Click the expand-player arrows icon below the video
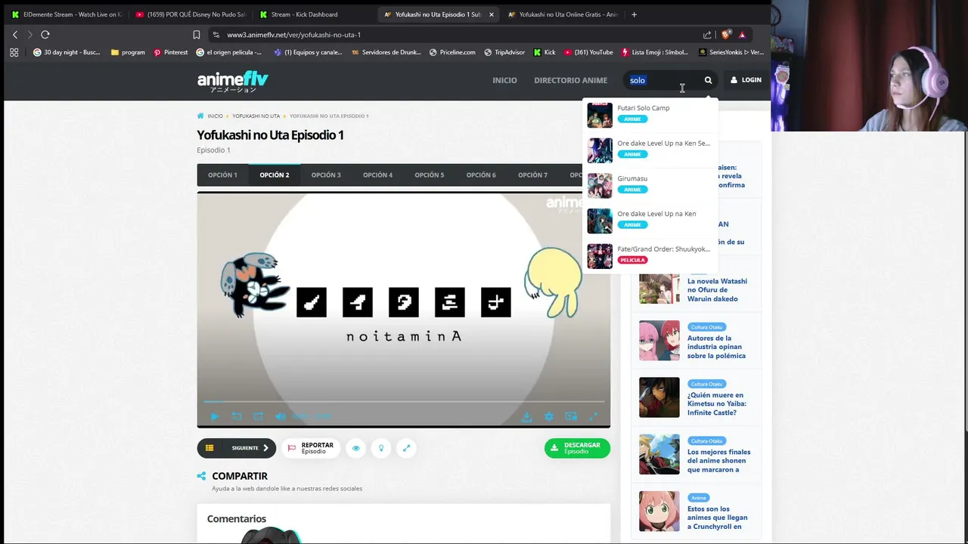The width and height of the screenshot is (968, 544). click(x=406, y=448)
